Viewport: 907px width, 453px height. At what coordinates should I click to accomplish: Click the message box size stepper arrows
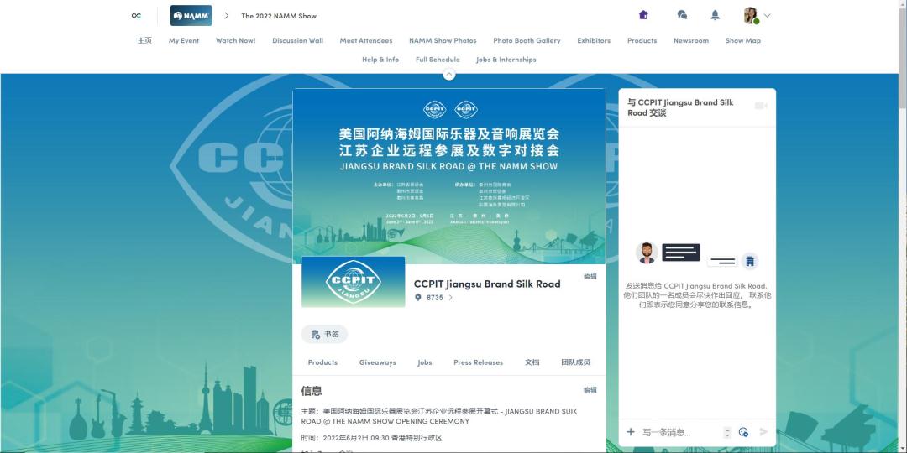tap(727, 432)
